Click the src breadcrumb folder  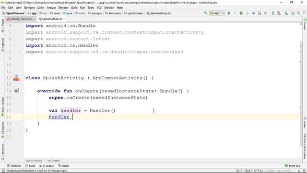point(43,13)
